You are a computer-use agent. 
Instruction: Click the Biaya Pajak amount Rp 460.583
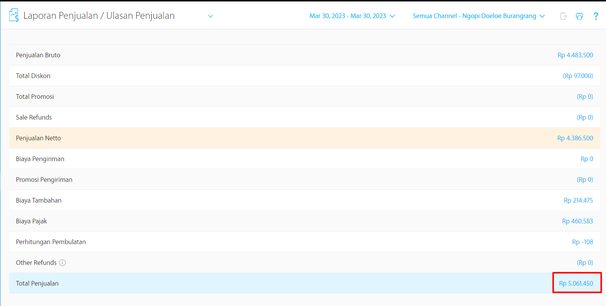[577, 221]
